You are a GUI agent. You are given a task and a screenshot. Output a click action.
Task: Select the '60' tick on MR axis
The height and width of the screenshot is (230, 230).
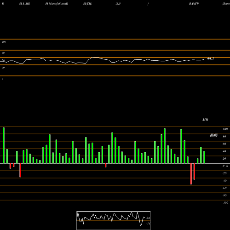(224, 144)
